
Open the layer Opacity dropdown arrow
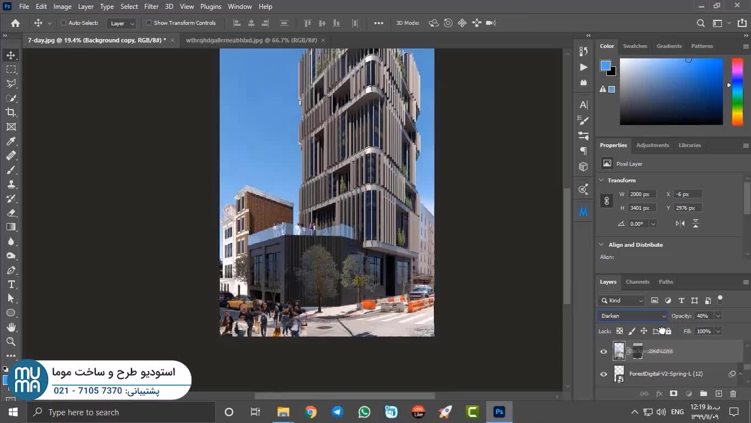pos(718,316)
